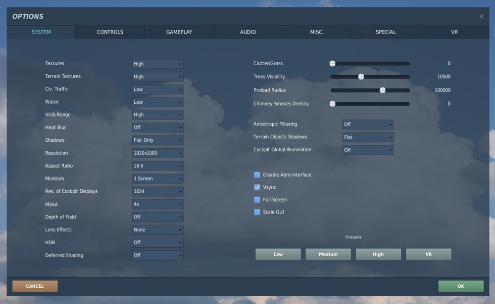Screen dimensions: 495x304
Task: Open the AUDIO settings tab
Action: click(247, 32)
